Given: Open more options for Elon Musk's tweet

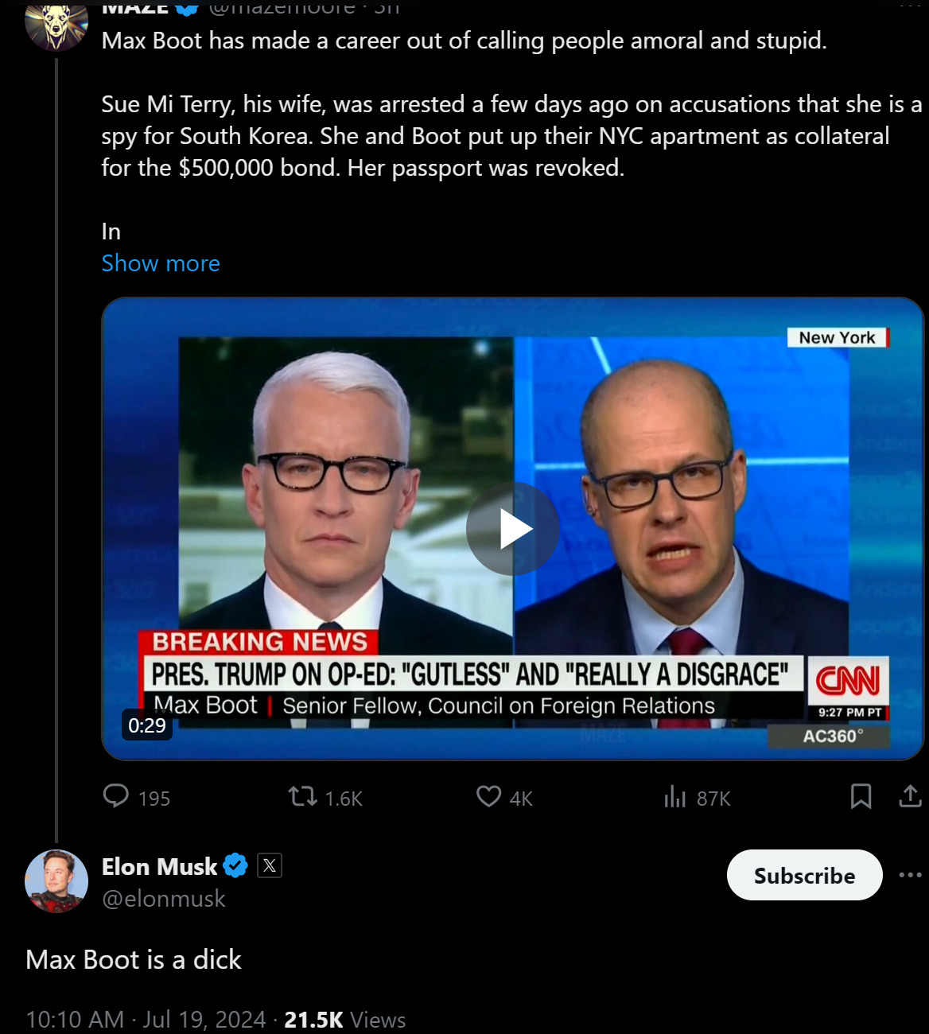Looking at the screenshot, I should 910,875.
